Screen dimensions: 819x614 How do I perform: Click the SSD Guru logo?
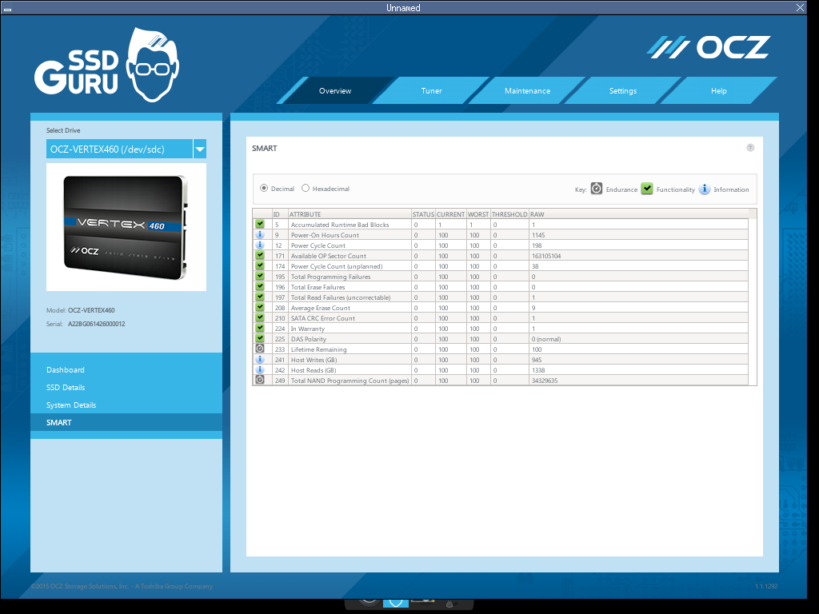[x=107, y=66]
